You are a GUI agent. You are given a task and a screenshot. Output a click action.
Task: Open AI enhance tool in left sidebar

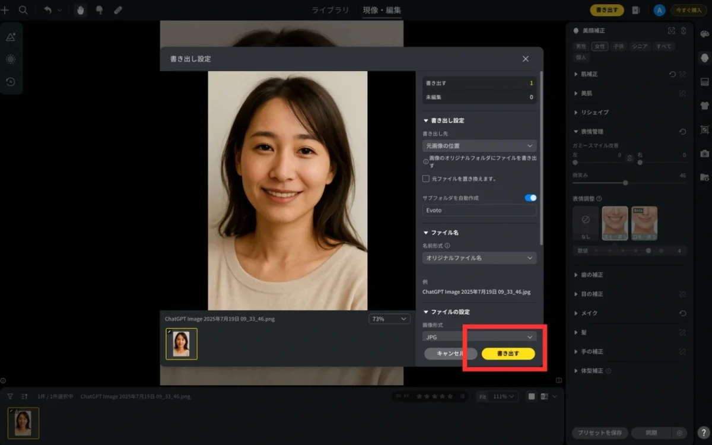coord(11,37)
